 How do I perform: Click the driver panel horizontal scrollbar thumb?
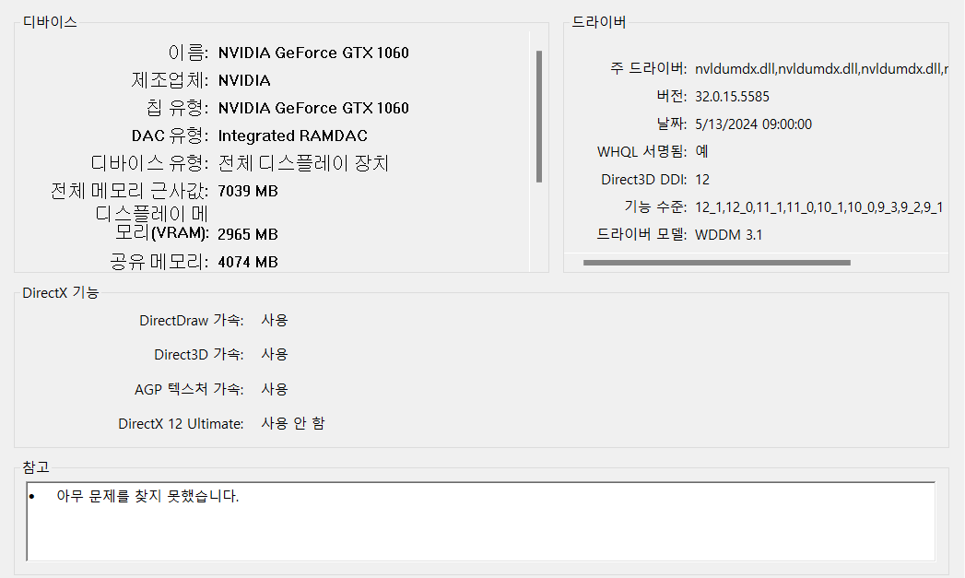tap(716, 263)
